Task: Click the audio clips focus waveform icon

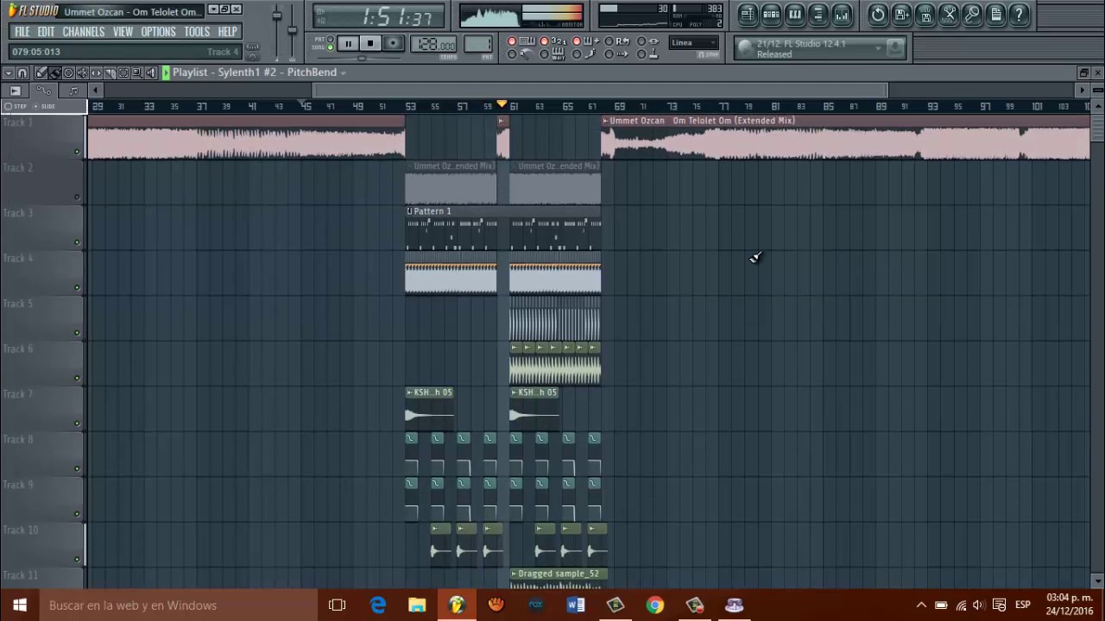Action: pyautogui.click(x=15, y=91)
